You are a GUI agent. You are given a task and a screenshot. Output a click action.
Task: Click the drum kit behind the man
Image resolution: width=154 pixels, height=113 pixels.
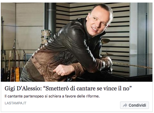(x=46, y=37)
